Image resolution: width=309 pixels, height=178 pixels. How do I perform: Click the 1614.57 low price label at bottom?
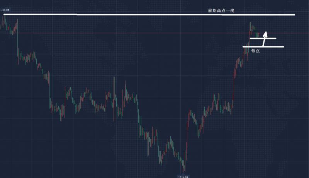183,176
